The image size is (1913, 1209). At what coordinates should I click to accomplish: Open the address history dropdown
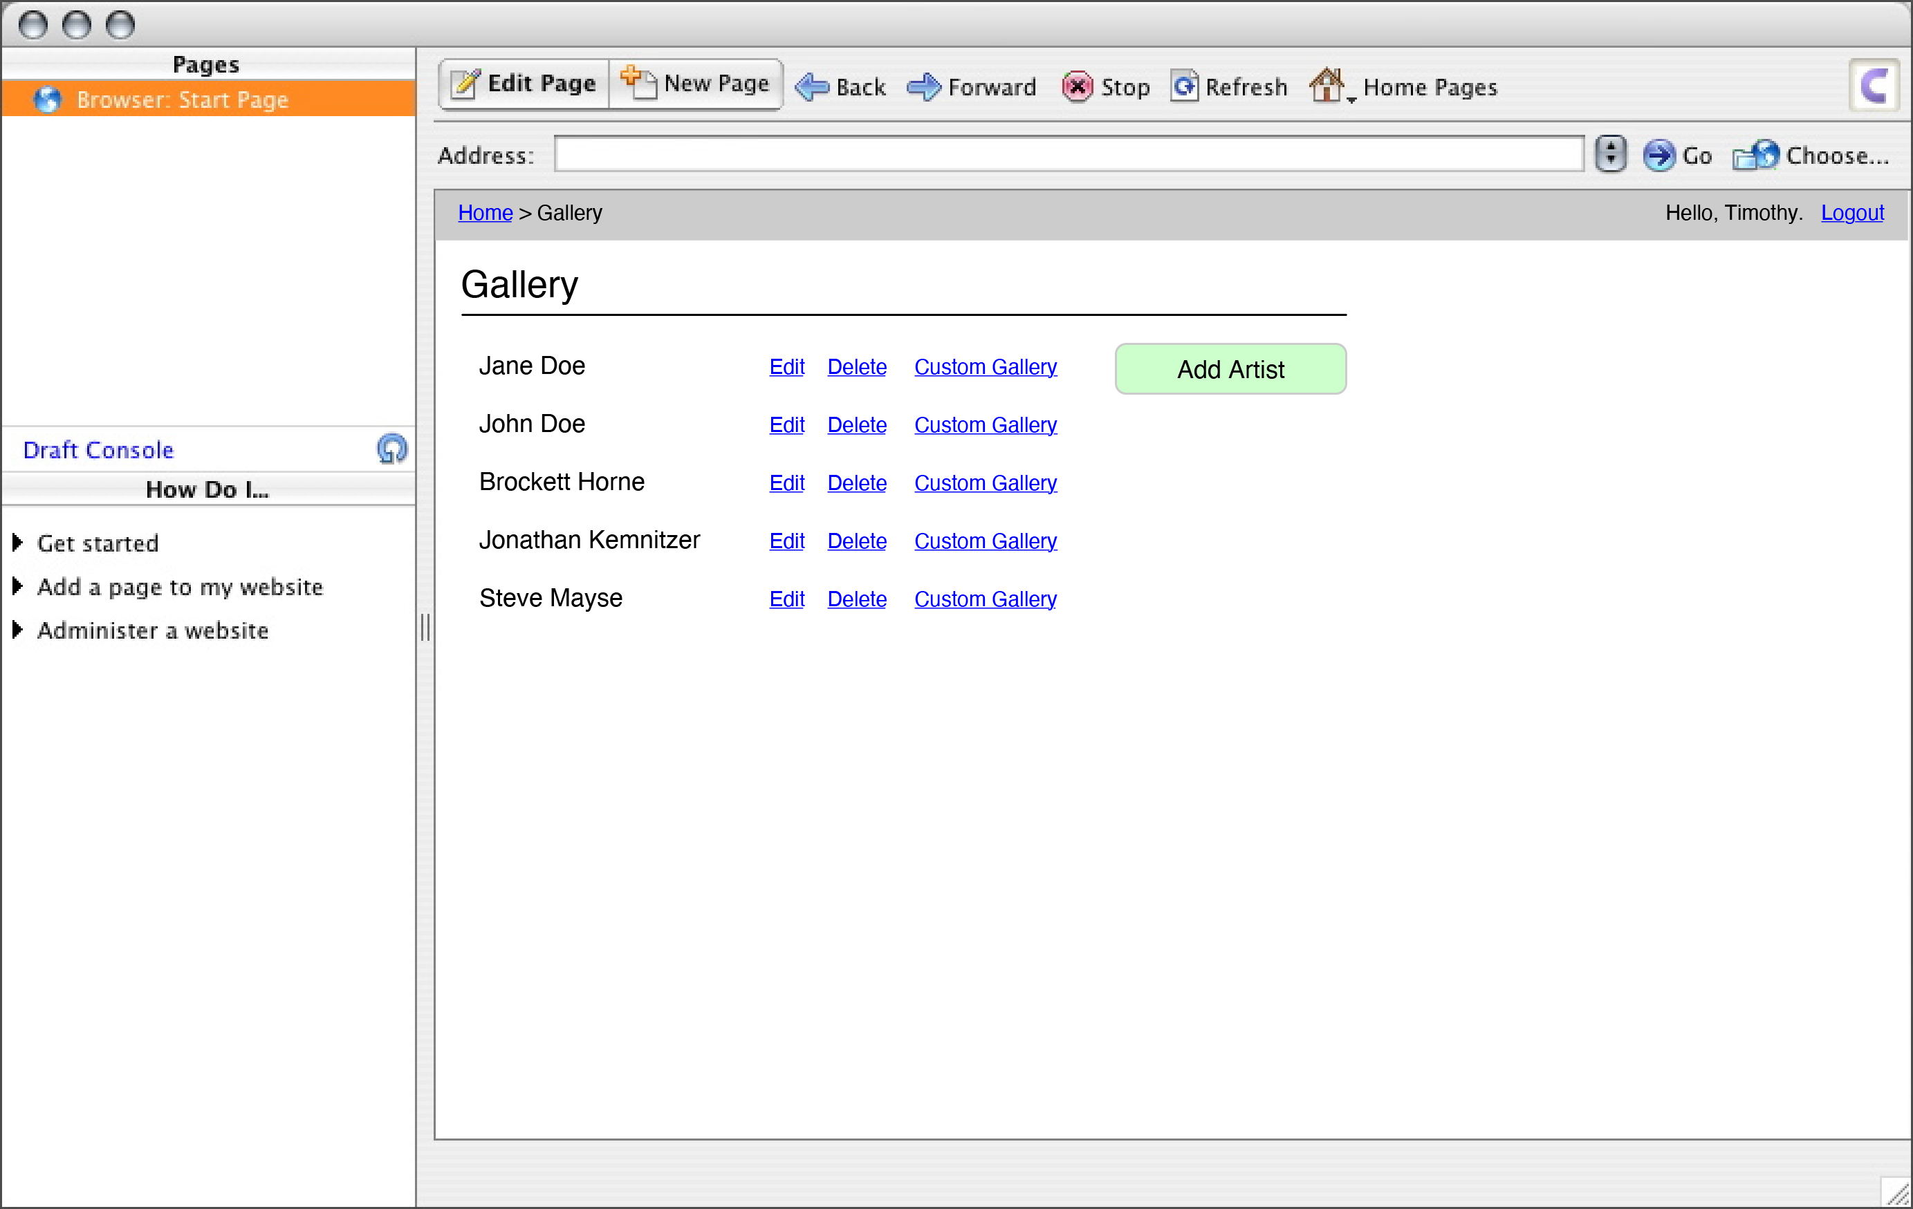tap(1610, 154)
